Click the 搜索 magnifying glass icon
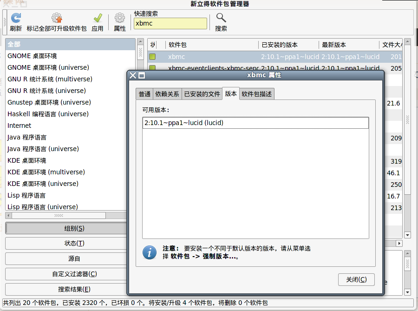 (x=221, y=18)
